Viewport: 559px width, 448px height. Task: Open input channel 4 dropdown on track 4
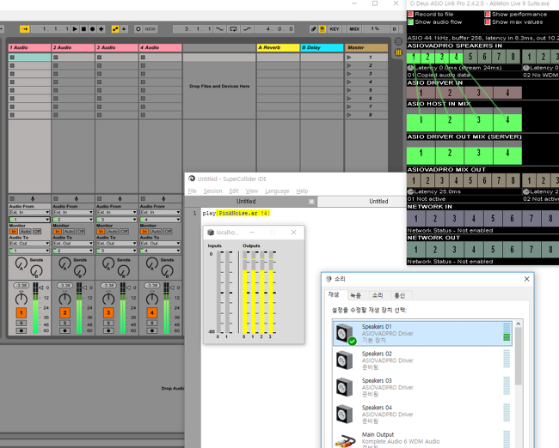pos(160,220)
